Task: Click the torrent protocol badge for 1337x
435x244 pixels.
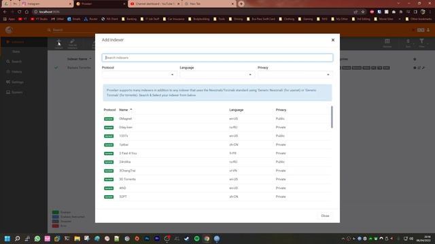Action: [x=109, y=136]
